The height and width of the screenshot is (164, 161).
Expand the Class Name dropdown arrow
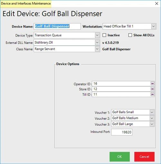[x=97, y=49]
